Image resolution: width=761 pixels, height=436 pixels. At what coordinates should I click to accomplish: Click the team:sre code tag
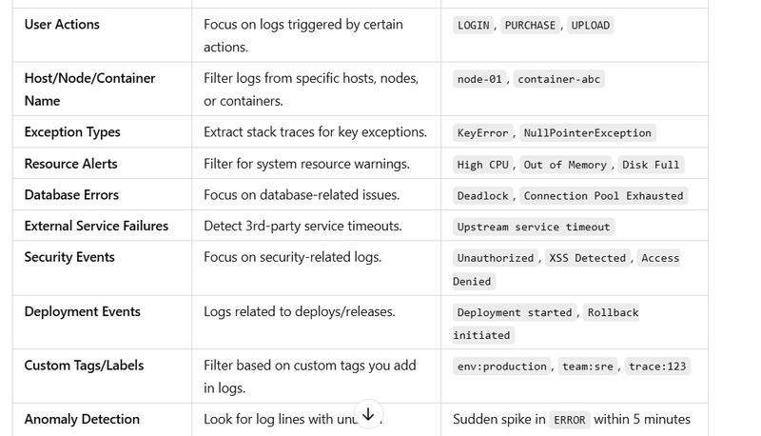click(x=588, y=367)
